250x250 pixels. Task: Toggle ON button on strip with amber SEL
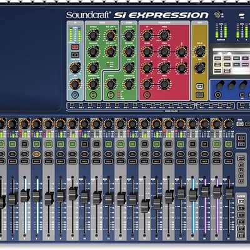point(36,144)
